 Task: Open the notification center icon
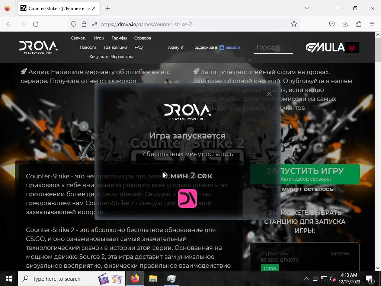click(369, 279)
